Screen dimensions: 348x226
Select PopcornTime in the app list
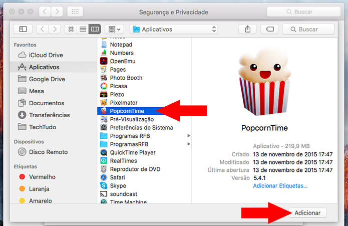coord(144,111)
